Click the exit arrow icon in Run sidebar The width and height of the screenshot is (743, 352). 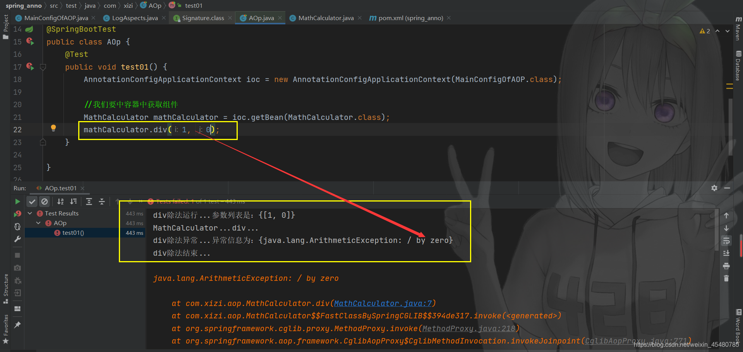click(x=17, y=293)
